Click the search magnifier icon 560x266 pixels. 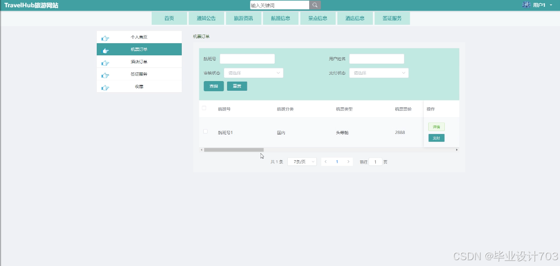pyautogui.click(x=315, y=5)
